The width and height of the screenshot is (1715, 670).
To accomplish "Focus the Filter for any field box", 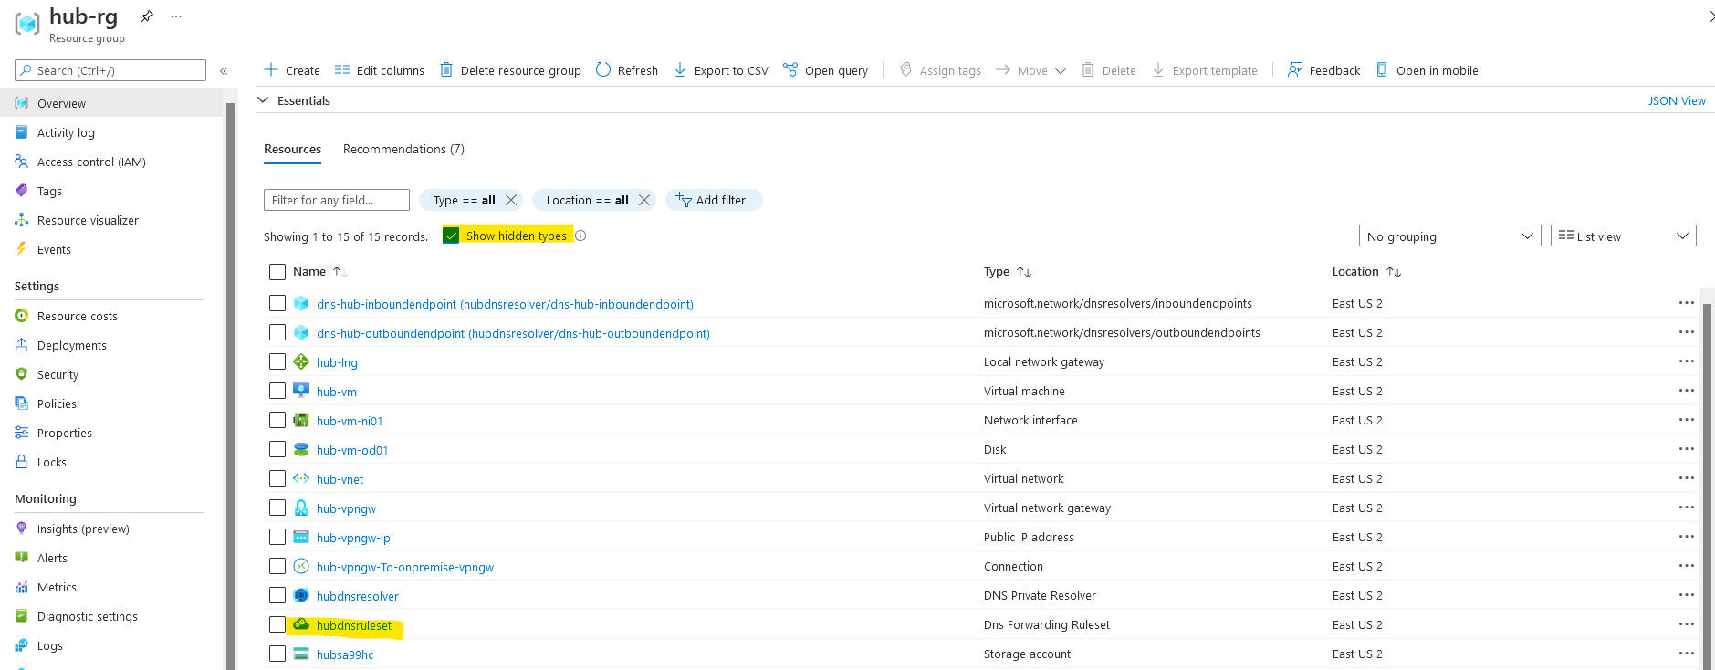I will click(337, 200).
